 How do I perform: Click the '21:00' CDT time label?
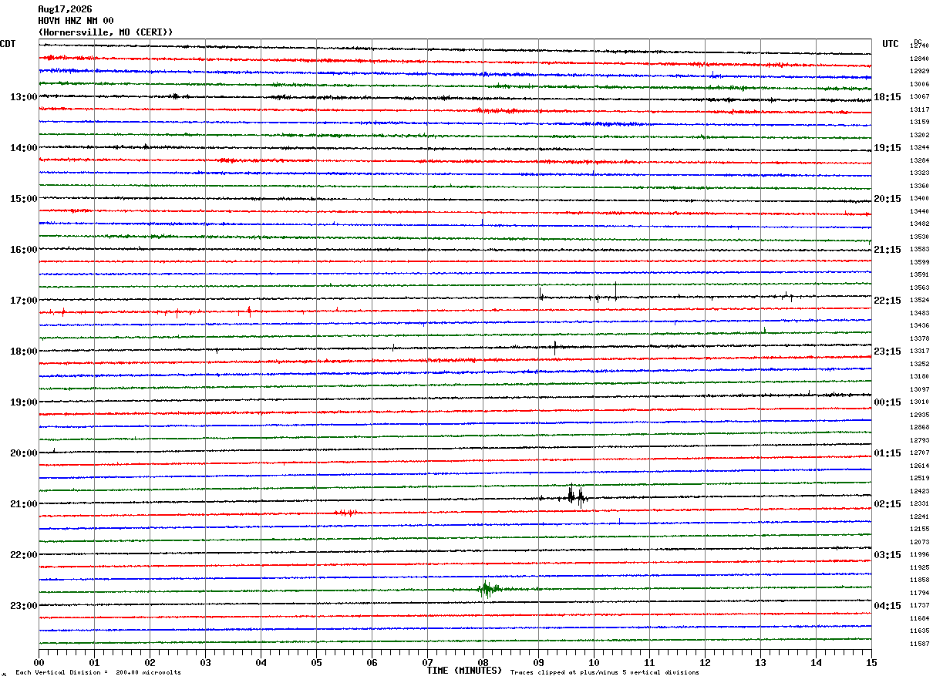click(x=24, y=504)
